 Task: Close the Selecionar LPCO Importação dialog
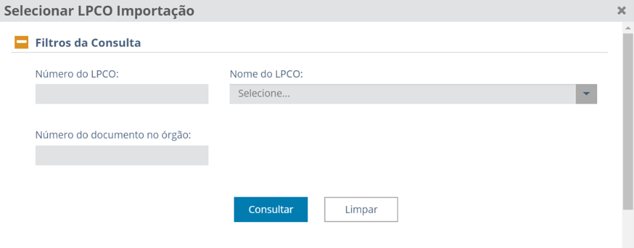click(x=621, y=10)
